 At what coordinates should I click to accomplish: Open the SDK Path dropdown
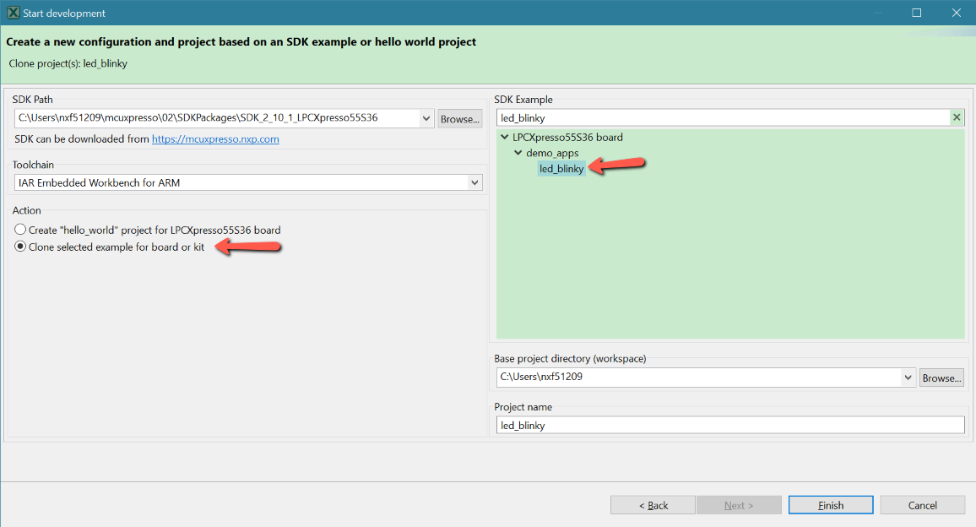(426, 118)
